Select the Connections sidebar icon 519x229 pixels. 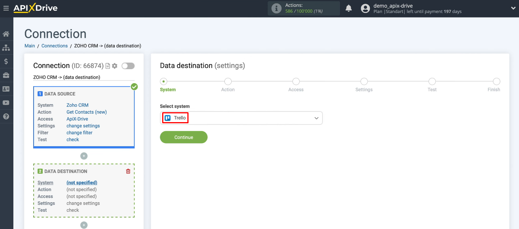tap(6, 47)
